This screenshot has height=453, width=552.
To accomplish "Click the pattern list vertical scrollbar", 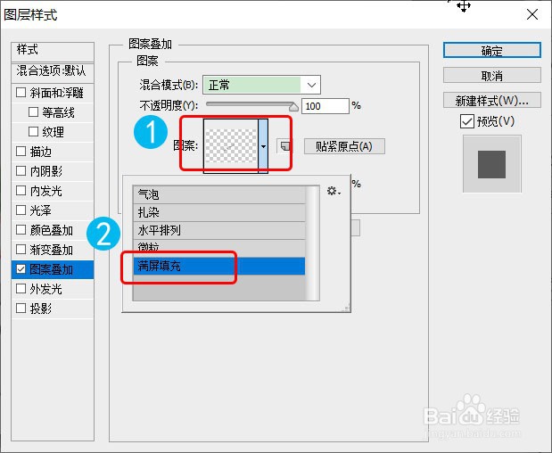I will click(312, 243).
